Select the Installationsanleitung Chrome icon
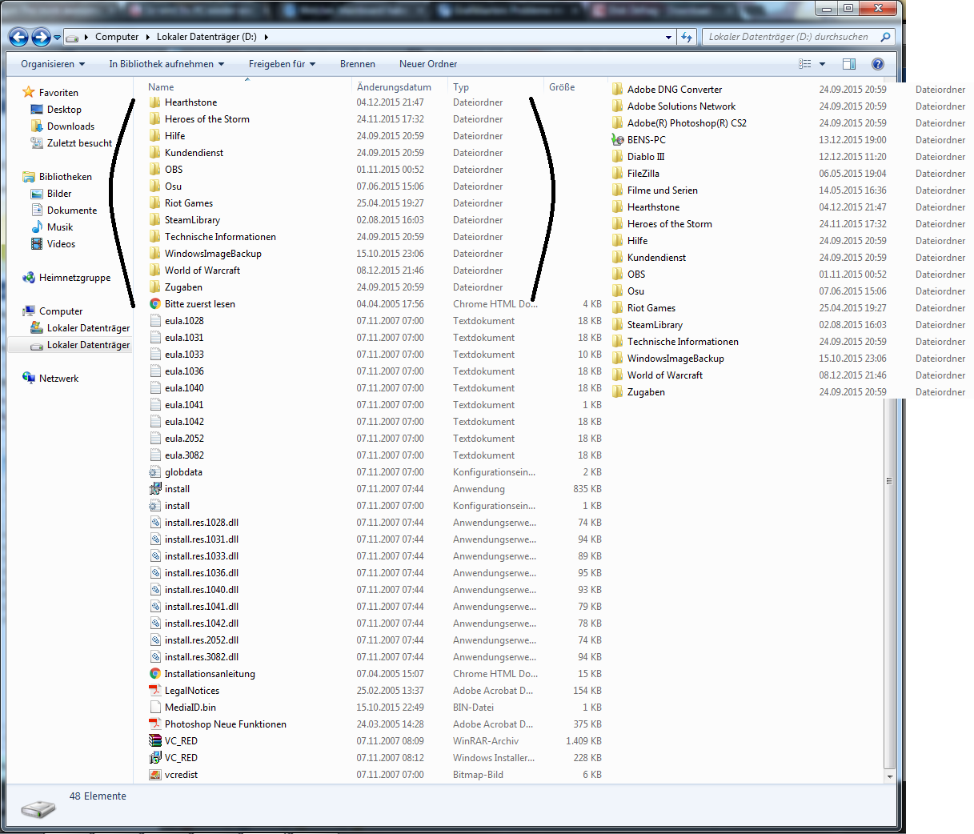This screenshot has width=974, height=834. click(x=155, y=674)
